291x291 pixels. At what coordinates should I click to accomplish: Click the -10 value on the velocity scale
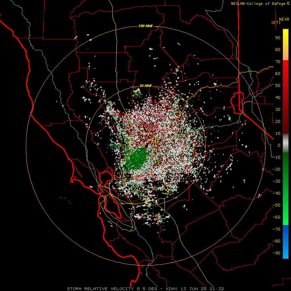(x=276, y=157)
